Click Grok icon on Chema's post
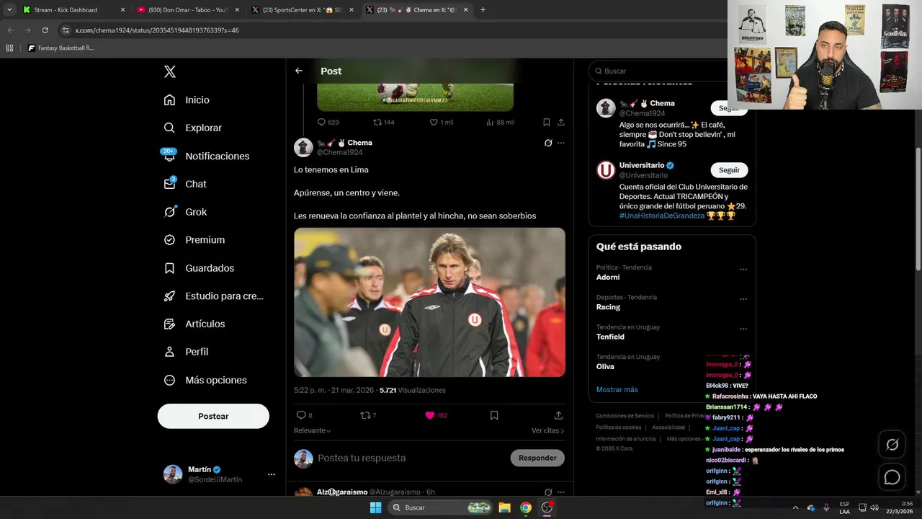This screenshot has height=519, width=922. (x=548, y=143)
